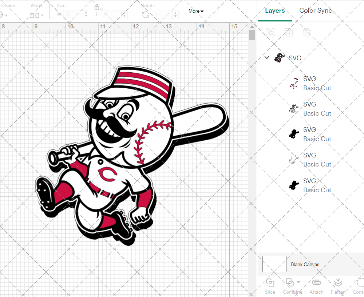Click the Delete layer trash icon
364x297 pixels.
click(306, 32)
